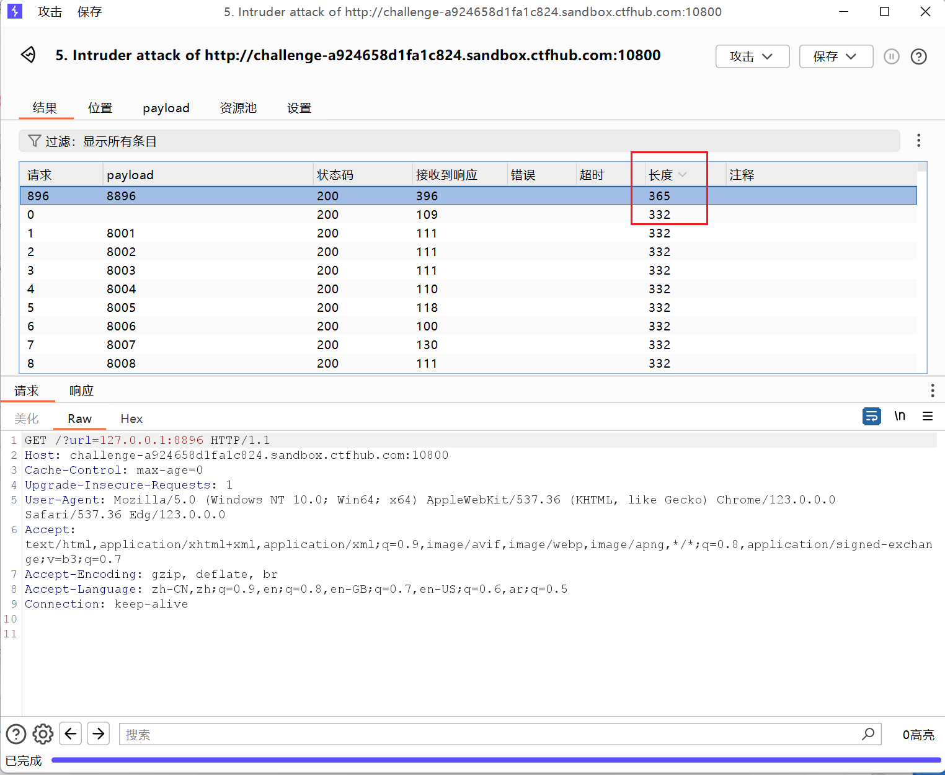Open the 攻击 menu in title bar
This screenshot has width=945, height=775.
tap(50, 12)
